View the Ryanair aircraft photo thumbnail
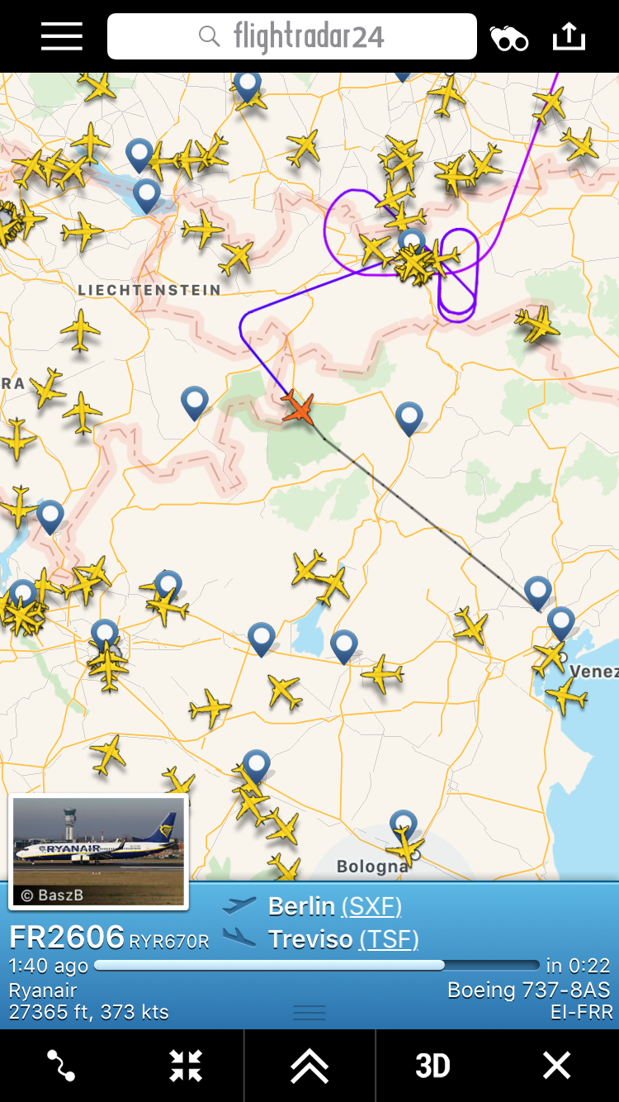 pyautogui.click(x=98, y=851)
